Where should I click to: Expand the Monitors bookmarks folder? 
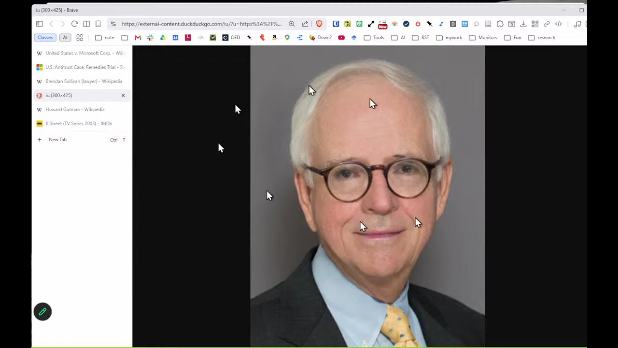click(x=483, y=37)
